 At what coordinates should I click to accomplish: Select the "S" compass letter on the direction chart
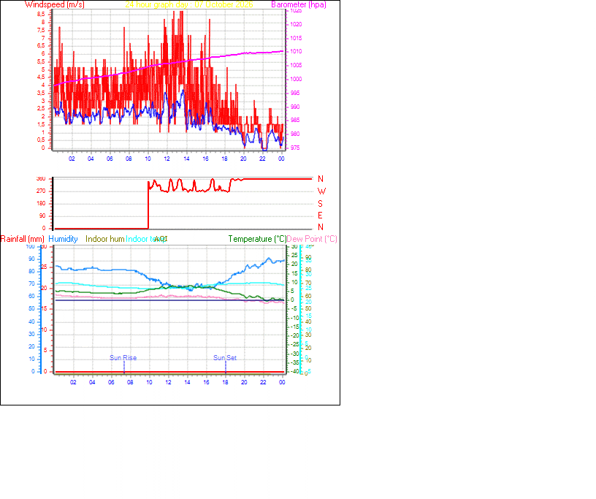(x=320, y=204)
